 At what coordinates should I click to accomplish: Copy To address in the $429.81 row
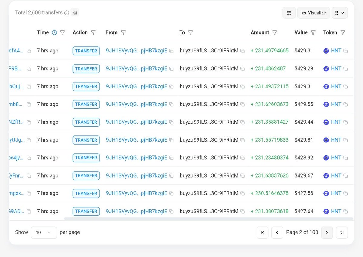[243, 140]
